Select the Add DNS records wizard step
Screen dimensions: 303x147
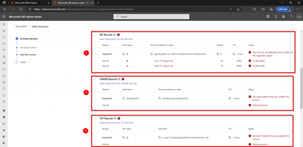[28, 54]
